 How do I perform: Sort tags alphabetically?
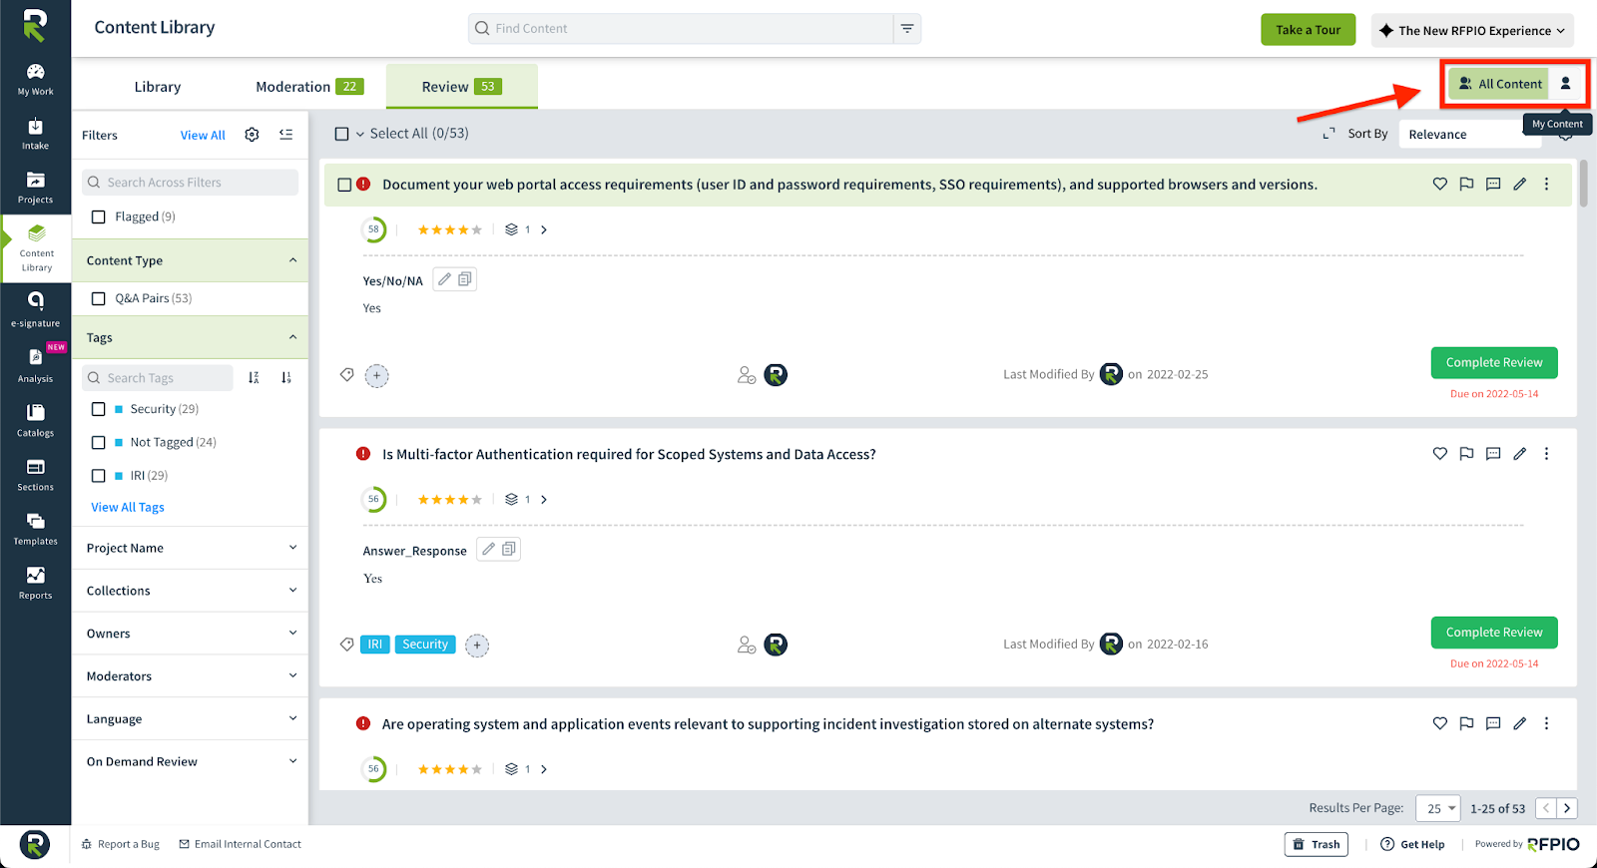pos(254,377)
